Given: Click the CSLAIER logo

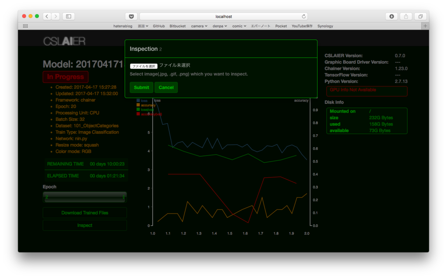Looking at the screenshot, I should [64, 41].
